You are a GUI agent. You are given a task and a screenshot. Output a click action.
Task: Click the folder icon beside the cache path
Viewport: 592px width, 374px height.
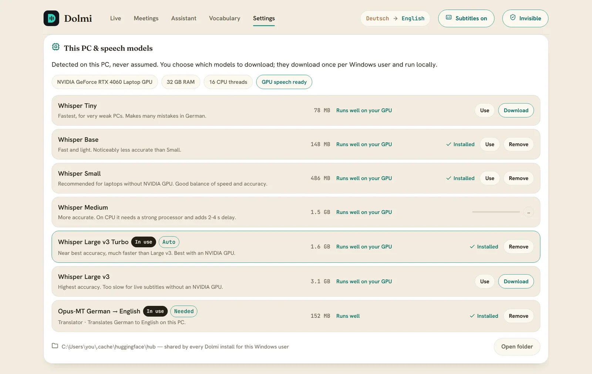coord(55,346)
